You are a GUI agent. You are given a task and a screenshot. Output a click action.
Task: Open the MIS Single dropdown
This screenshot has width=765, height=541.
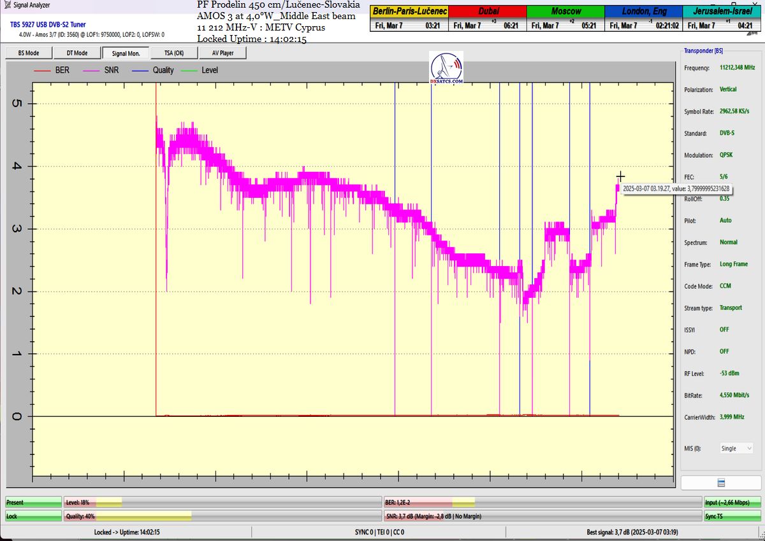click(736, 448)
